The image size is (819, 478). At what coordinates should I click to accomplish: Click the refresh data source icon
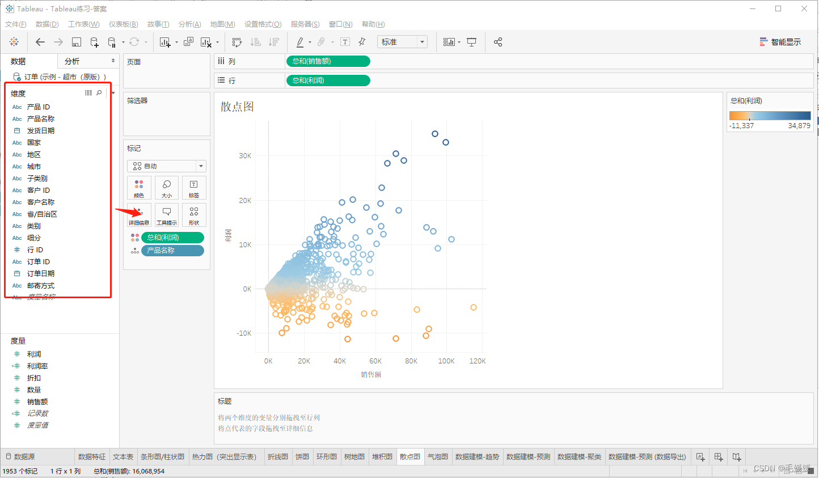pyautogui.click(x=134, y=42)
